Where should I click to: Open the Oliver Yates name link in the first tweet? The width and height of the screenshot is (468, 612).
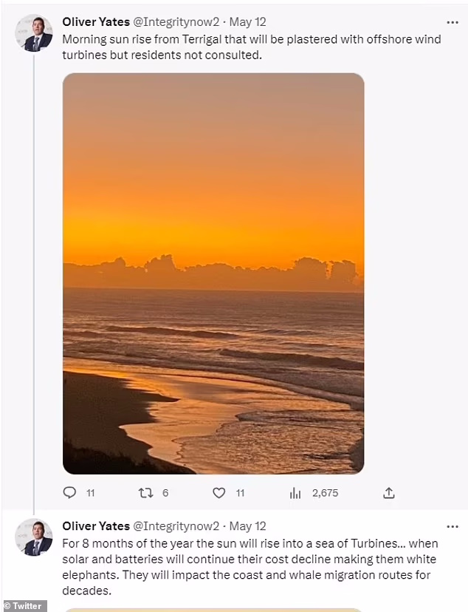coord(96,22)
